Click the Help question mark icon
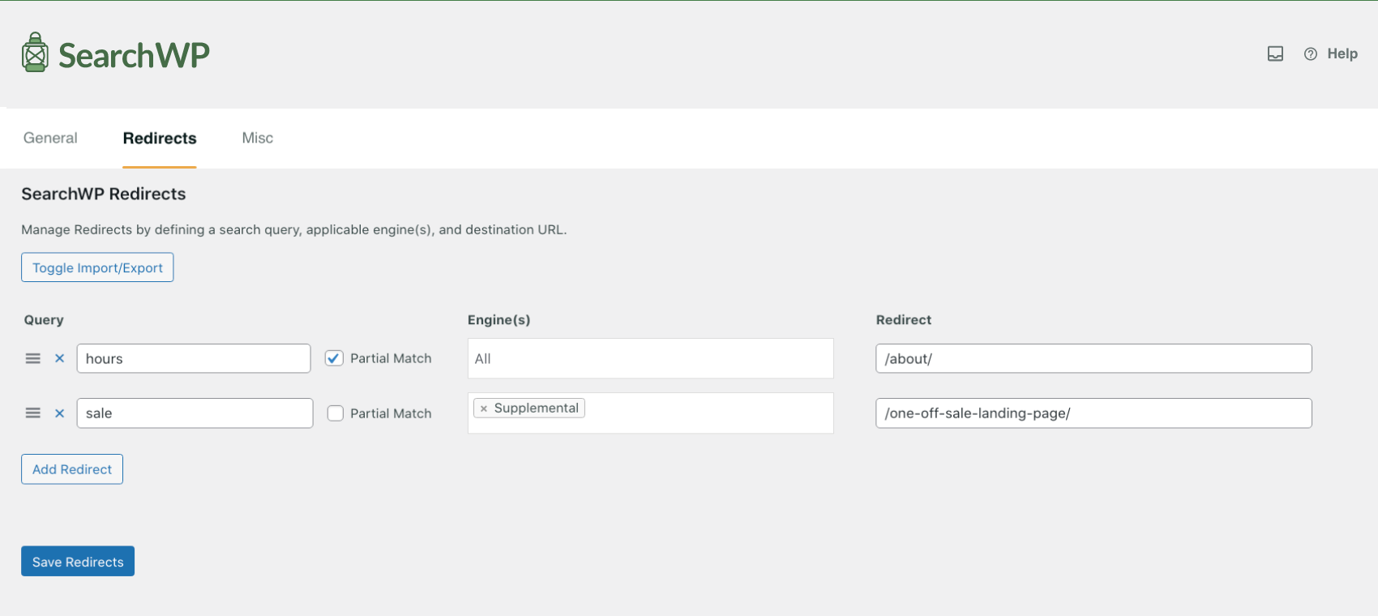Screen dimensions: 1378x616 [x=1310, y=53]
